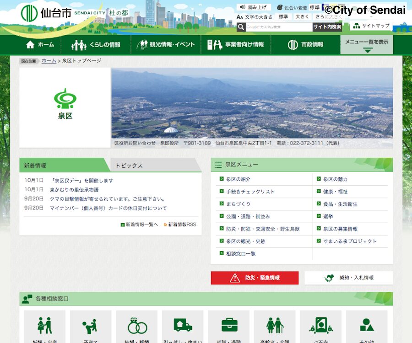
Task: Click the Sendai City logo
Action: (46, 12)
